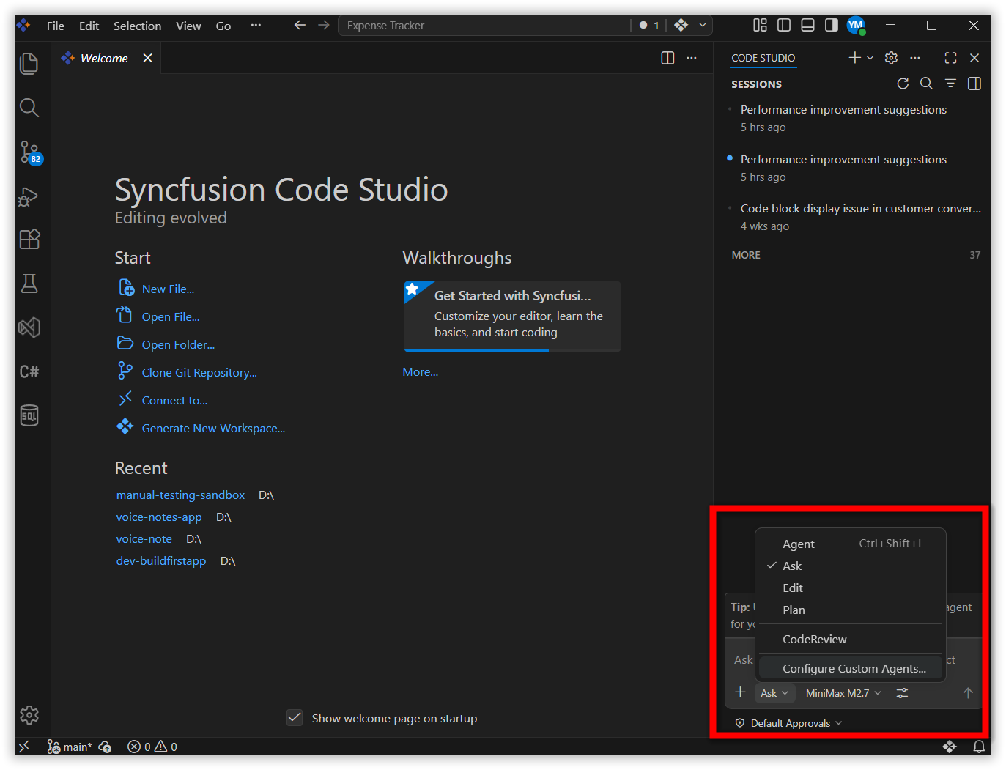Toggle the secondary side bar layout button
Image resolution: width=1006 pixels, height=770 pixels.
coord(831,25)
